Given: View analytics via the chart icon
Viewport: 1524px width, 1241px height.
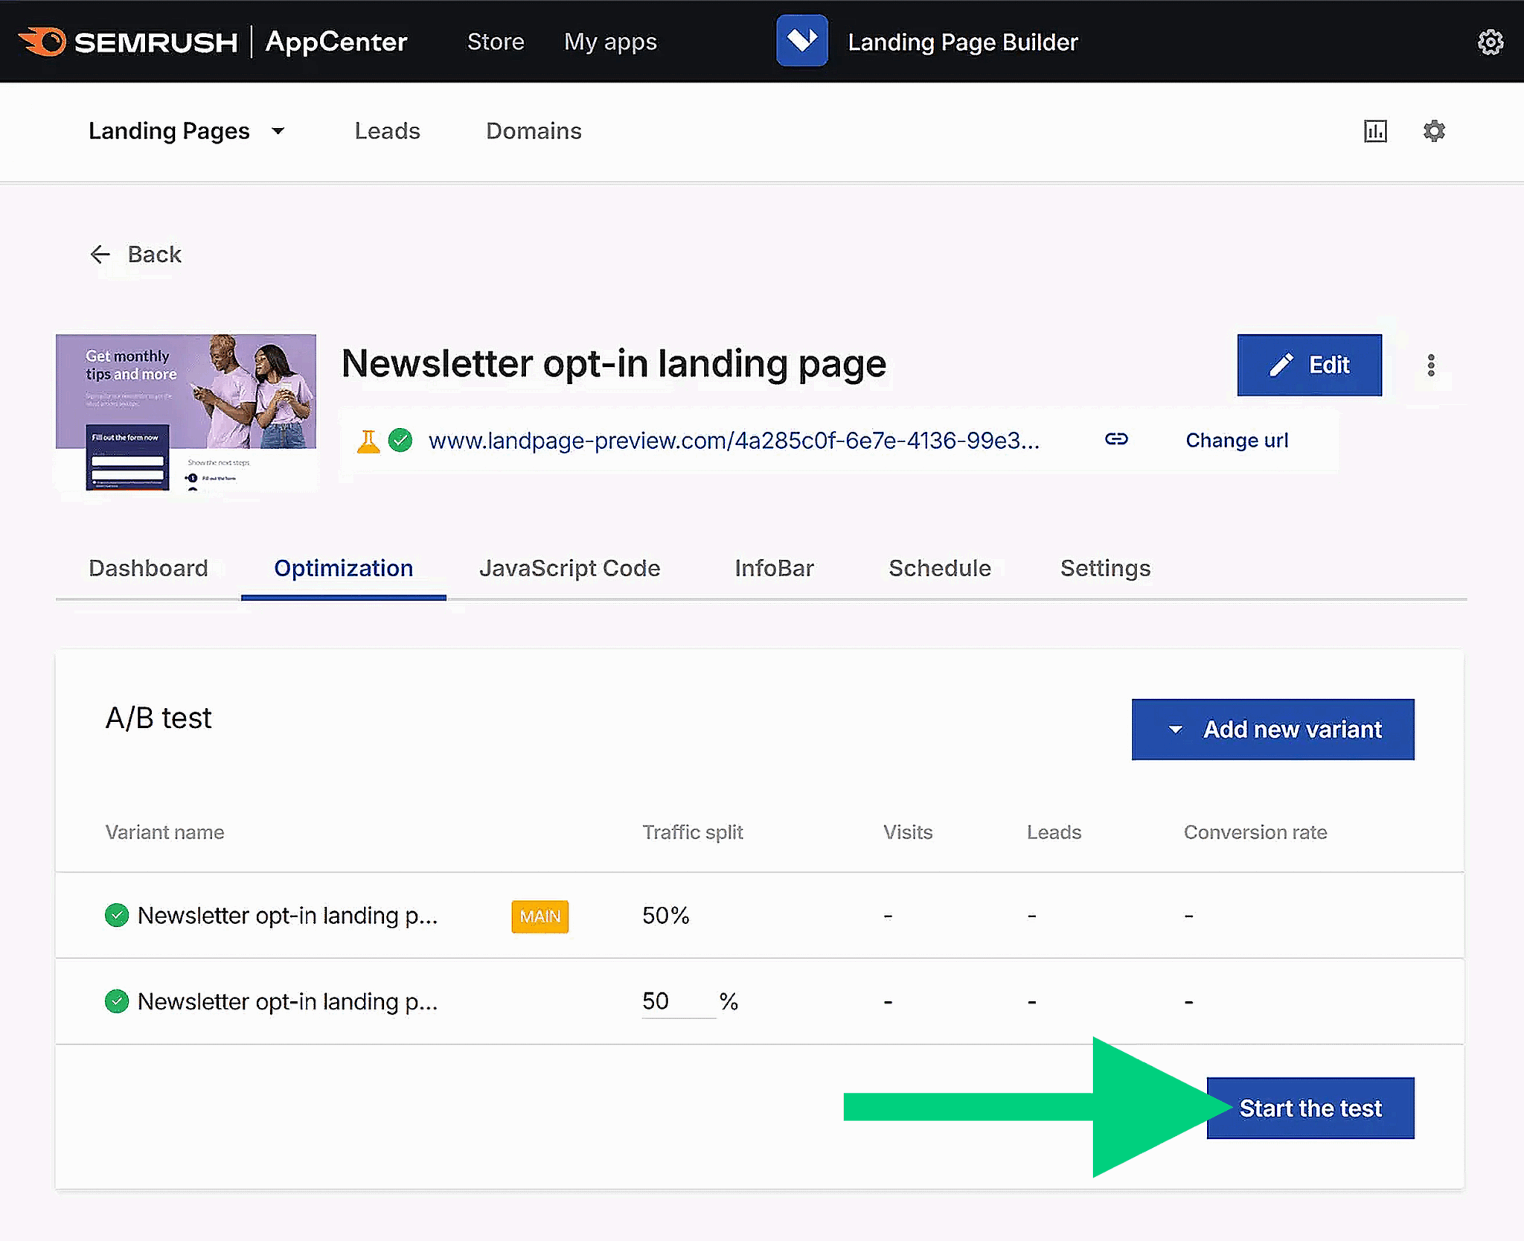Looking at the screenshot, I should point(1375,131).
